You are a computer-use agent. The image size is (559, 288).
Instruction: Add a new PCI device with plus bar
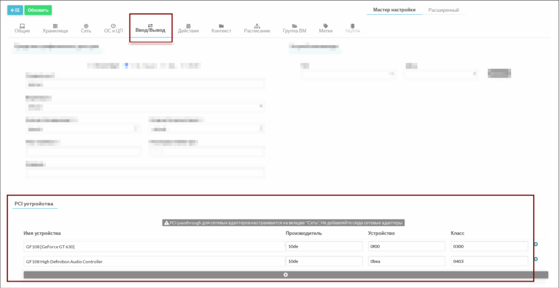coord(286,275)
